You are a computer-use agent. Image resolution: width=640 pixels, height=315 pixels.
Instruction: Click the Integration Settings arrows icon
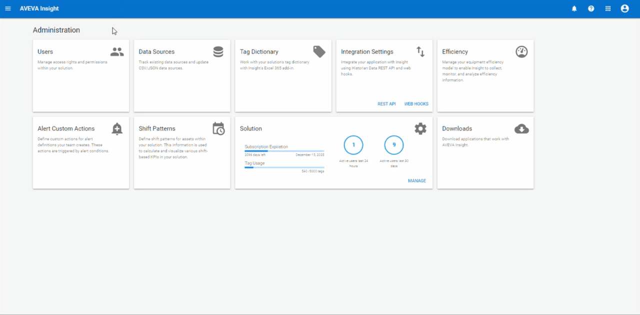click(x=420, y=52)
